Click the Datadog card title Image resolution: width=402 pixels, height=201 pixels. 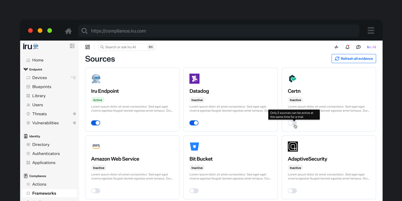coord(199,91)
